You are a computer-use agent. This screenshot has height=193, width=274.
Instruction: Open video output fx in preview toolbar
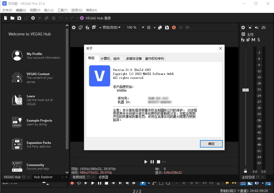click(x=87, y=27)
